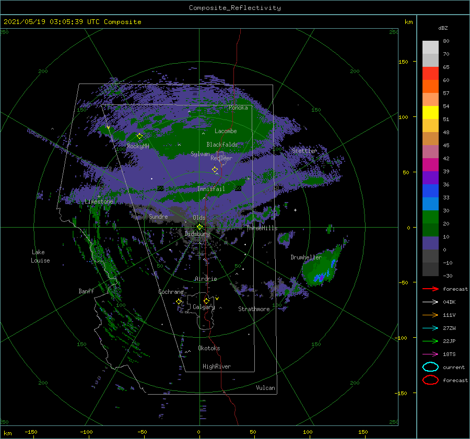Click the asterisk marker above Limestone
This screenshot has height=439, width=470.
point(99,197)
